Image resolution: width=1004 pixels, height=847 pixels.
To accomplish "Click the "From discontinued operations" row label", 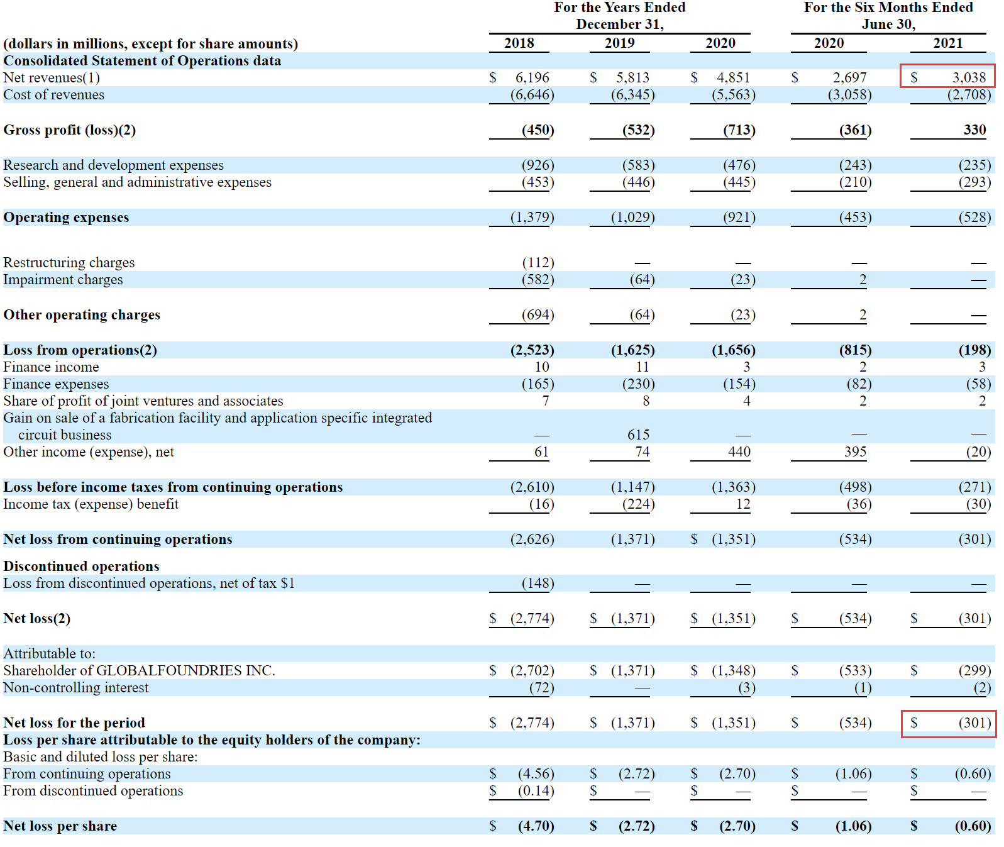I will pos(93,790).
